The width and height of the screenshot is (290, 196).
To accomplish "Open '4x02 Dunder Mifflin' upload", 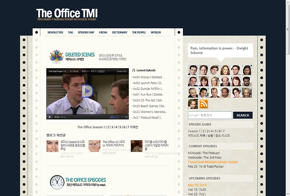I will tap(148, 89).
